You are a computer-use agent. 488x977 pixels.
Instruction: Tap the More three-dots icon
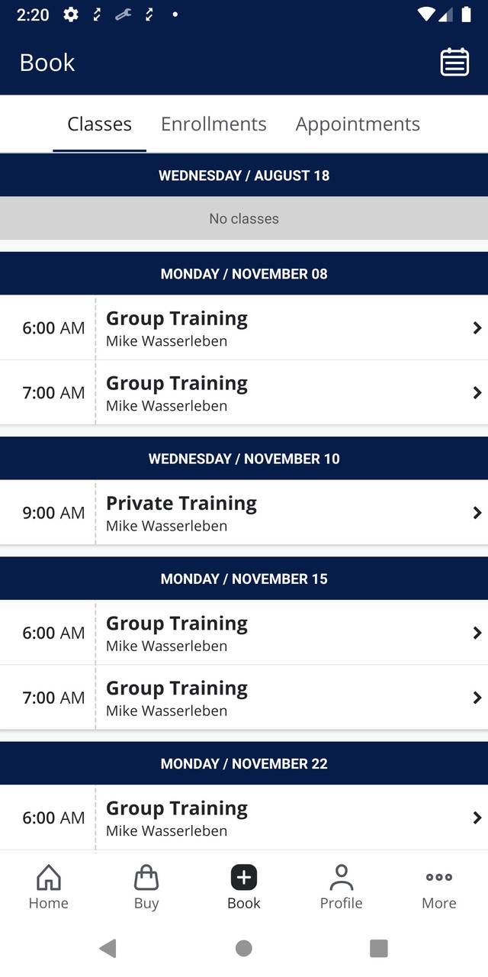(439, 878)
